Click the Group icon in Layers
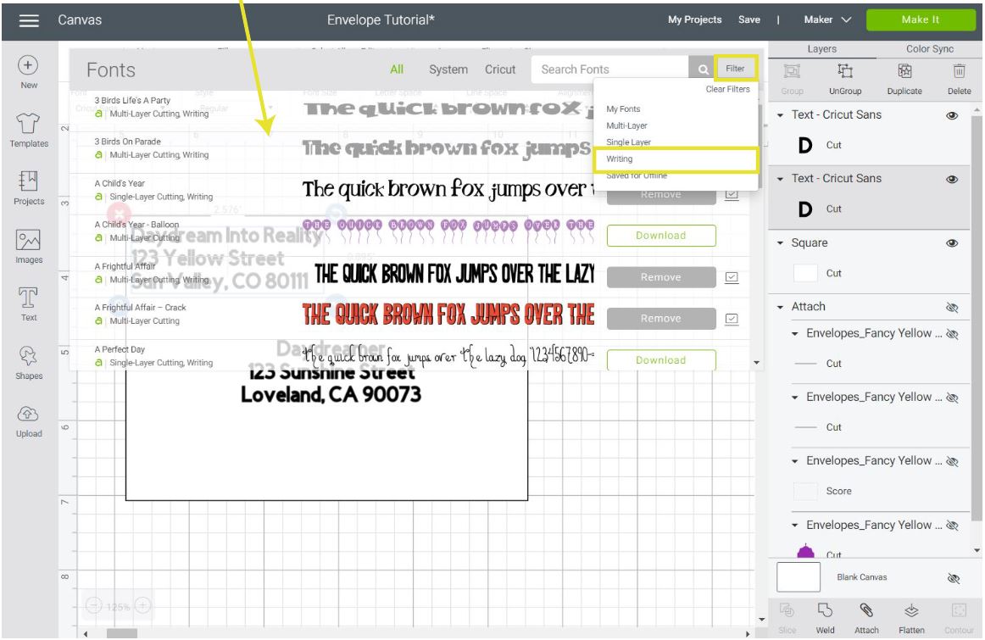The height and width of the screenshot is (640, 985). pos(792,71)
